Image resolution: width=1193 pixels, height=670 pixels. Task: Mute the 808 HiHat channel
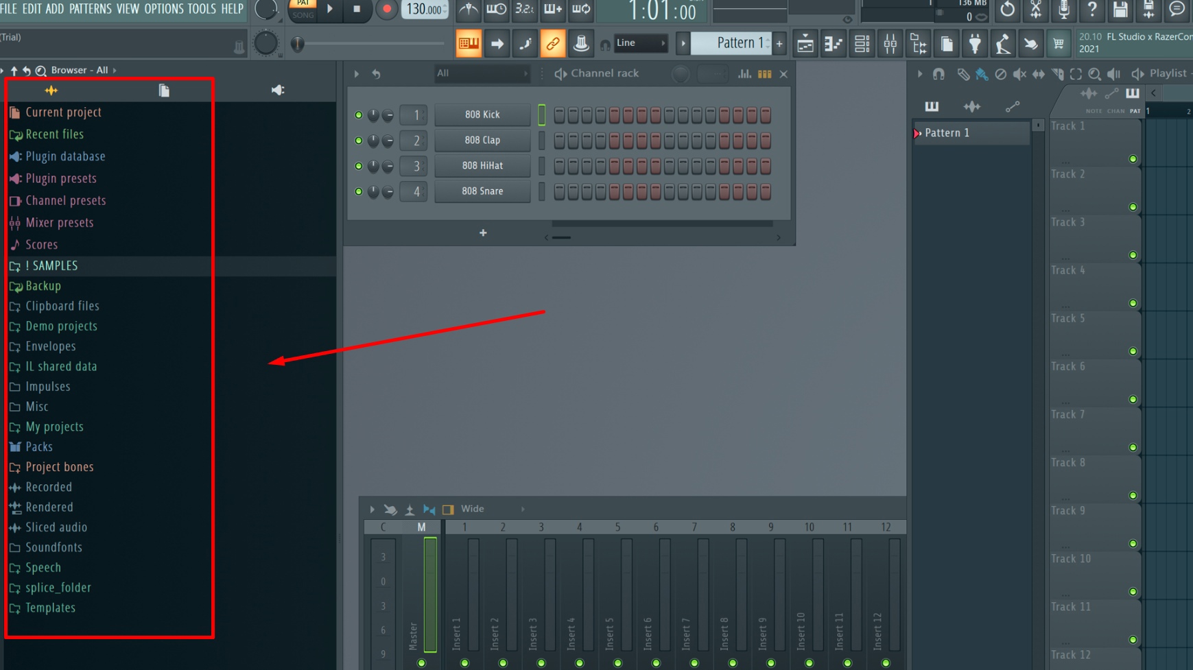358,166
